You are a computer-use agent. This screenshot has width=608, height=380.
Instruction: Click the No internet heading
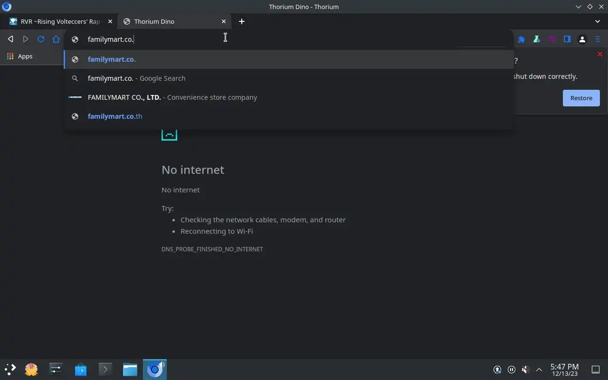pyautogui.click(x=193, y=170)
